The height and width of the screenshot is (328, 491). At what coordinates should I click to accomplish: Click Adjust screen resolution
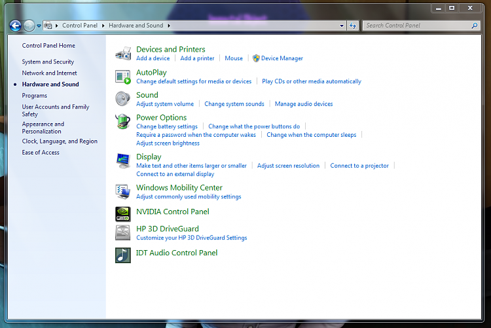pyautogui.click(x=289, y=166)
